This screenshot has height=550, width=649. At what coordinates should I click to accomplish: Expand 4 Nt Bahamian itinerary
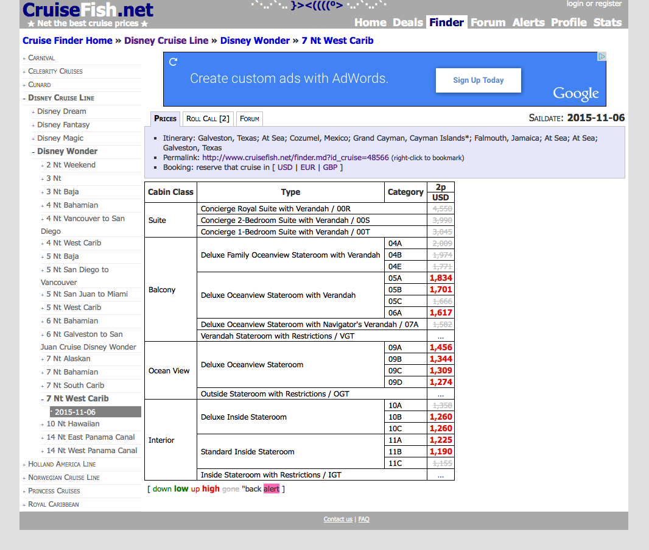[x=72, y=205]
